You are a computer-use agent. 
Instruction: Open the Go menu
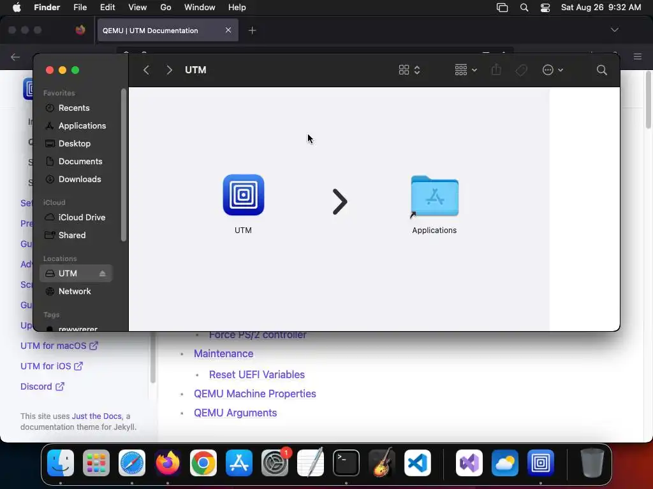coord(166,8)
